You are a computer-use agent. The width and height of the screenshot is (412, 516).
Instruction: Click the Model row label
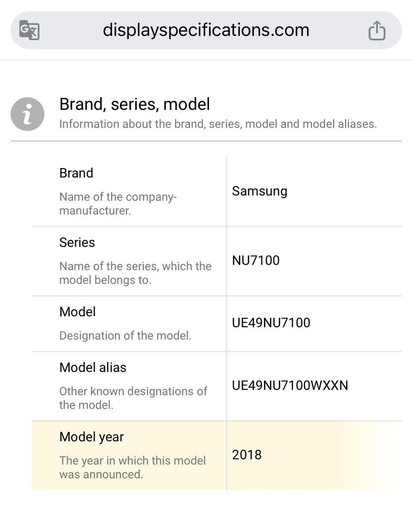(x=77, y=312)
